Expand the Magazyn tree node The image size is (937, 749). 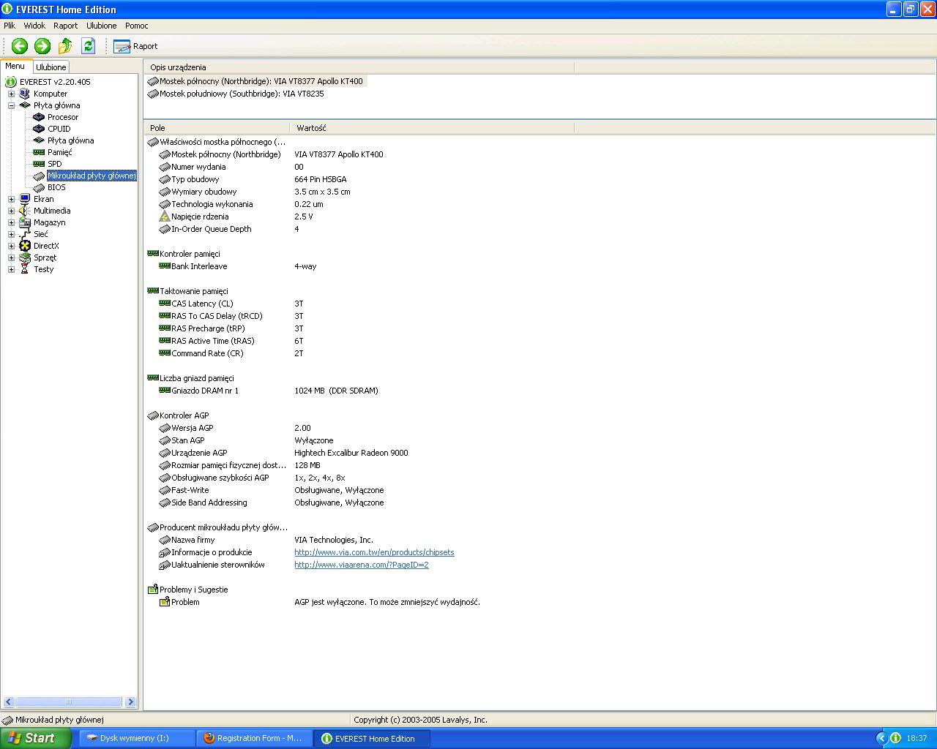[x=11, y=222]
